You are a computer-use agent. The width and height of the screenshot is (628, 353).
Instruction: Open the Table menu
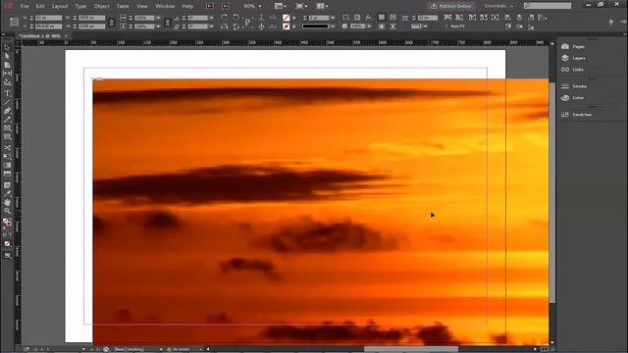pos(123,6)
